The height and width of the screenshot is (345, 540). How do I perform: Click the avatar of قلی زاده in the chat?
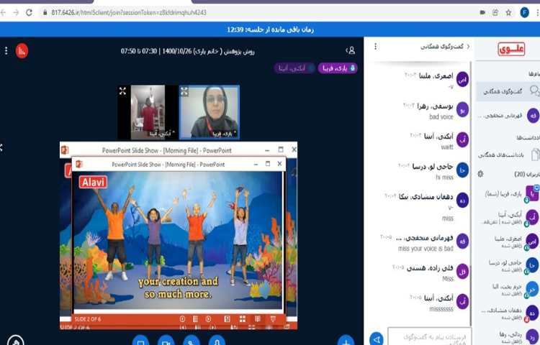[x=462, y=272]
